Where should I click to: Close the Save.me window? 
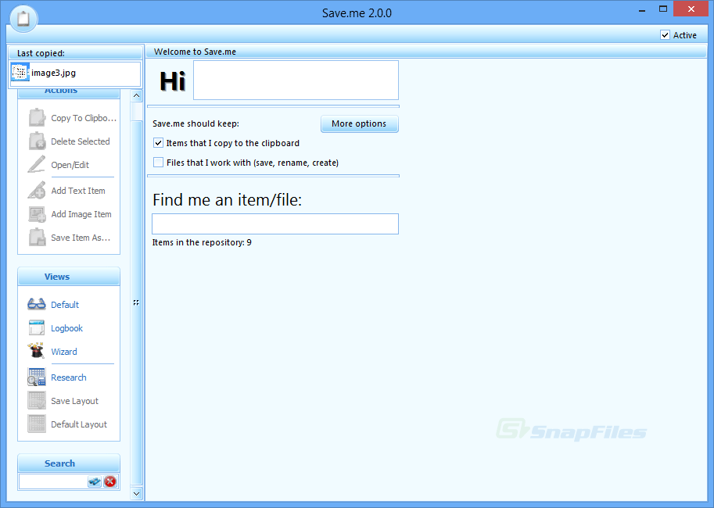click(x=691, y=9)
